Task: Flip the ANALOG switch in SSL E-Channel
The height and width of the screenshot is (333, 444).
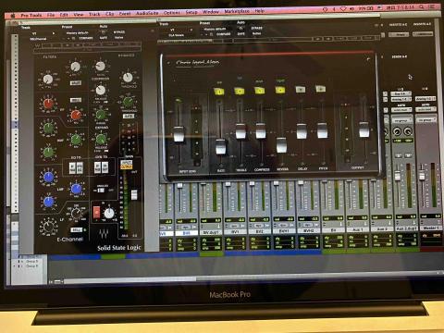Action: (x=101, y=191)
